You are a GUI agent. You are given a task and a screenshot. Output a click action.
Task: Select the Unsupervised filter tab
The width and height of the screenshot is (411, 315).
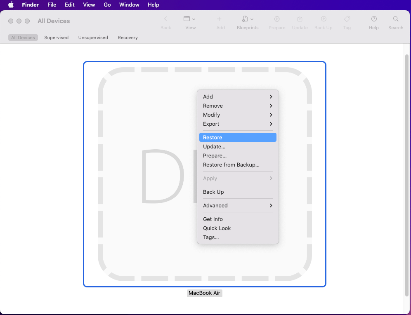[x=93, y=38]
